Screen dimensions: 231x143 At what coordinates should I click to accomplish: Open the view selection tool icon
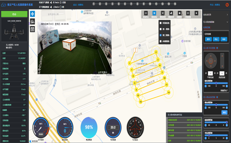[x=163, y=14]
